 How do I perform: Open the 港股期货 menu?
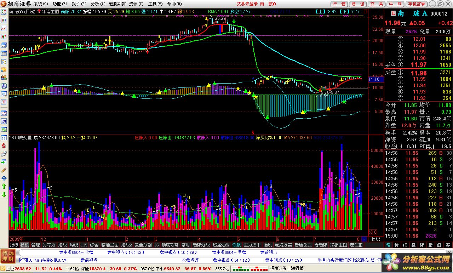[x=117, y=4]
